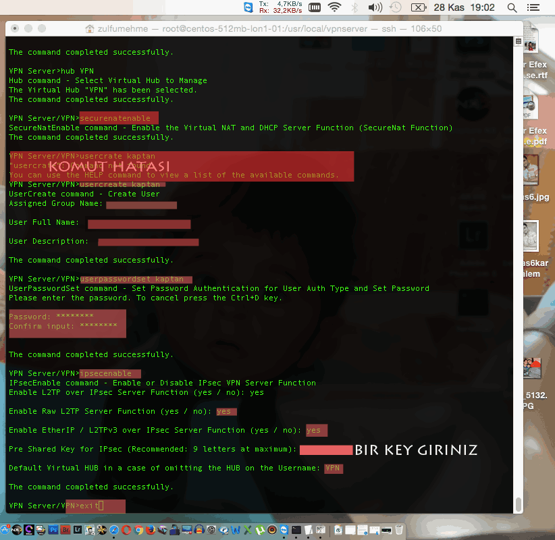Click the home folder icon in terminal title
Viewport: 555px width, 540px height.
90,29
